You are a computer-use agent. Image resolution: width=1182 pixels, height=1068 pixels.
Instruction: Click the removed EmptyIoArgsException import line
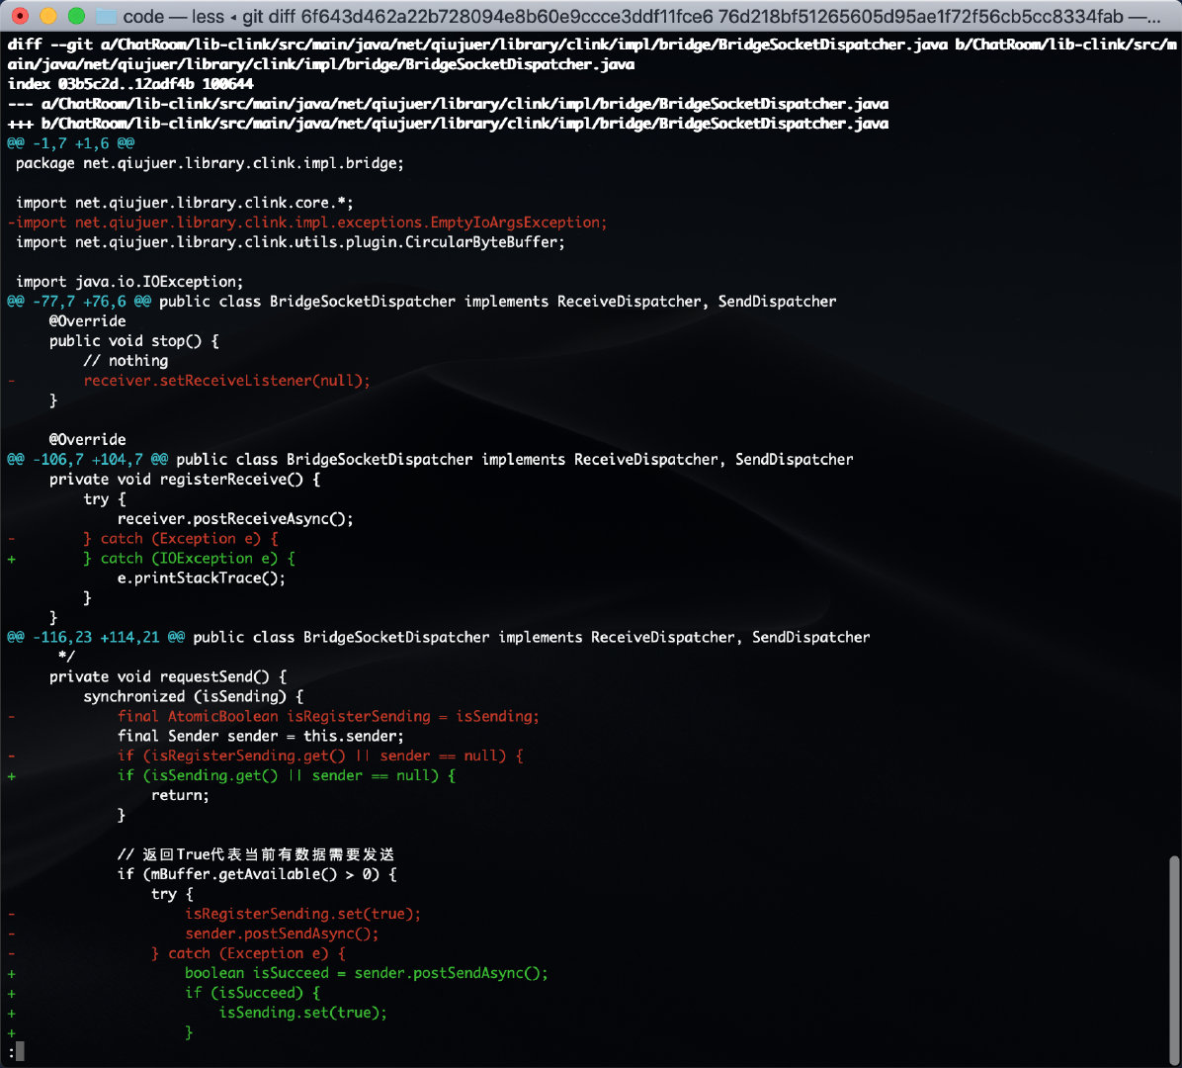[x=307, y=222]
